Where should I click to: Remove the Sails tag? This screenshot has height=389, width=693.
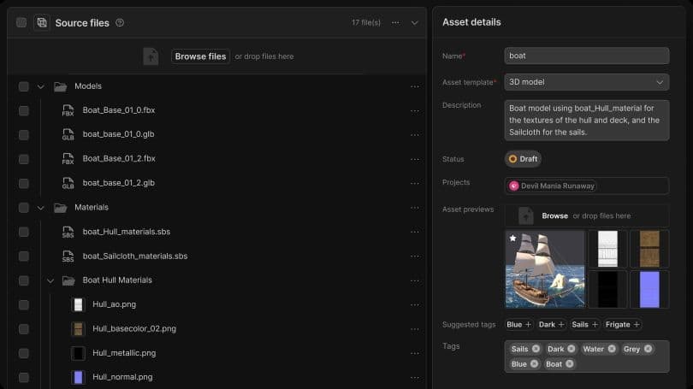(536, 349)
